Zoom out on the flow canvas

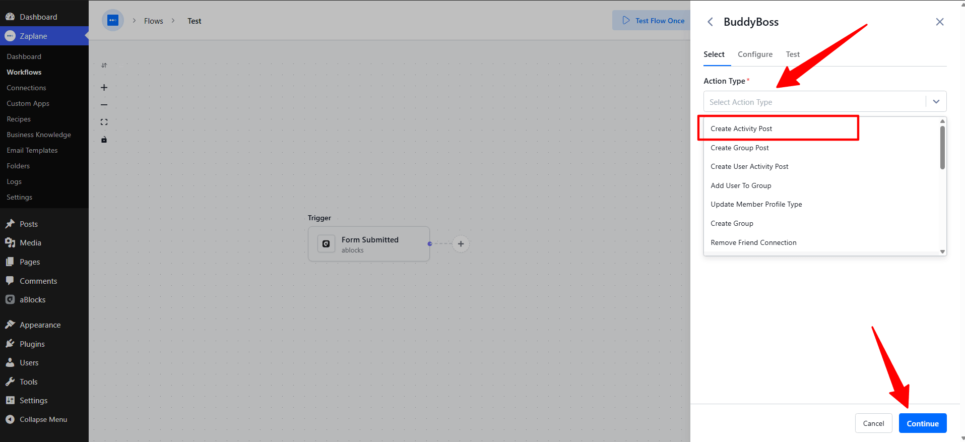pos(104,105)
